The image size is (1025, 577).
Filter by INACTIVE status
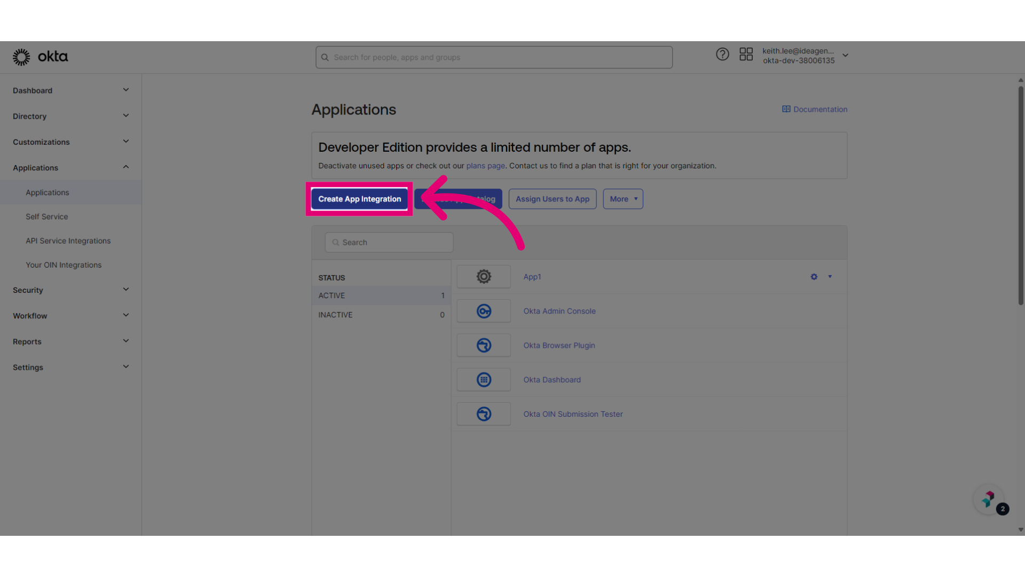[381, 315]
